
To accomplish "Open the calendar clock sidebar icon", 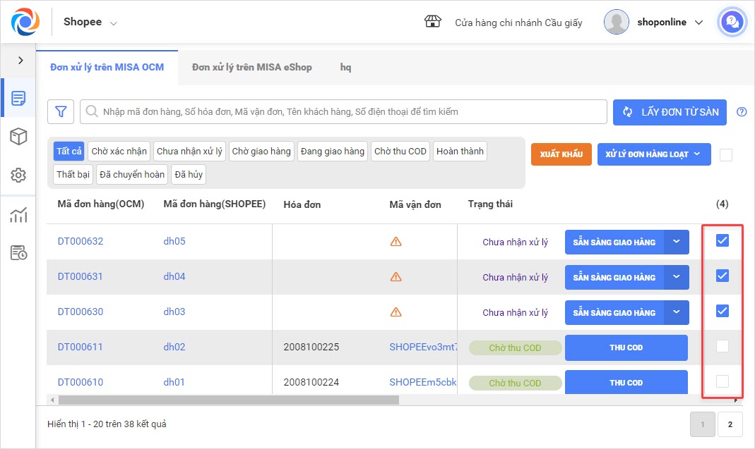I will [18, 253].
